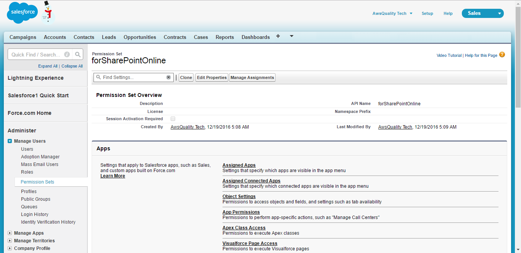Open the Campaigns tab
521x253 pixels.
point(23,37)
